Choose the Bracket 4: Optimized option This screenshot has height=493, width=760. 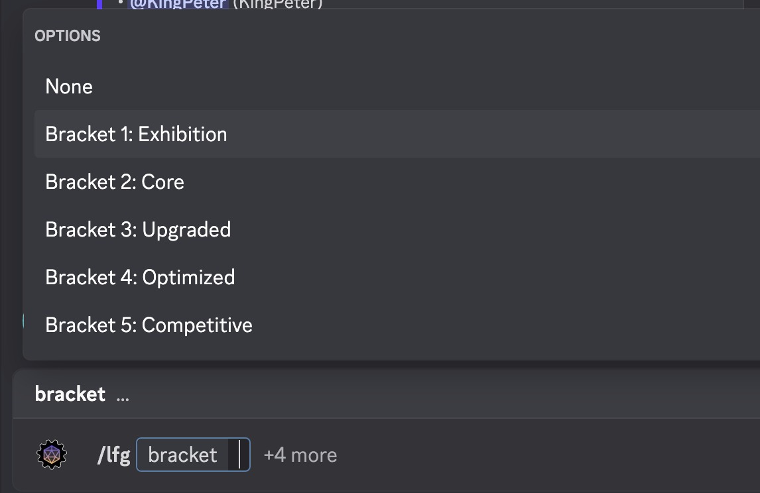click(140, 278)
